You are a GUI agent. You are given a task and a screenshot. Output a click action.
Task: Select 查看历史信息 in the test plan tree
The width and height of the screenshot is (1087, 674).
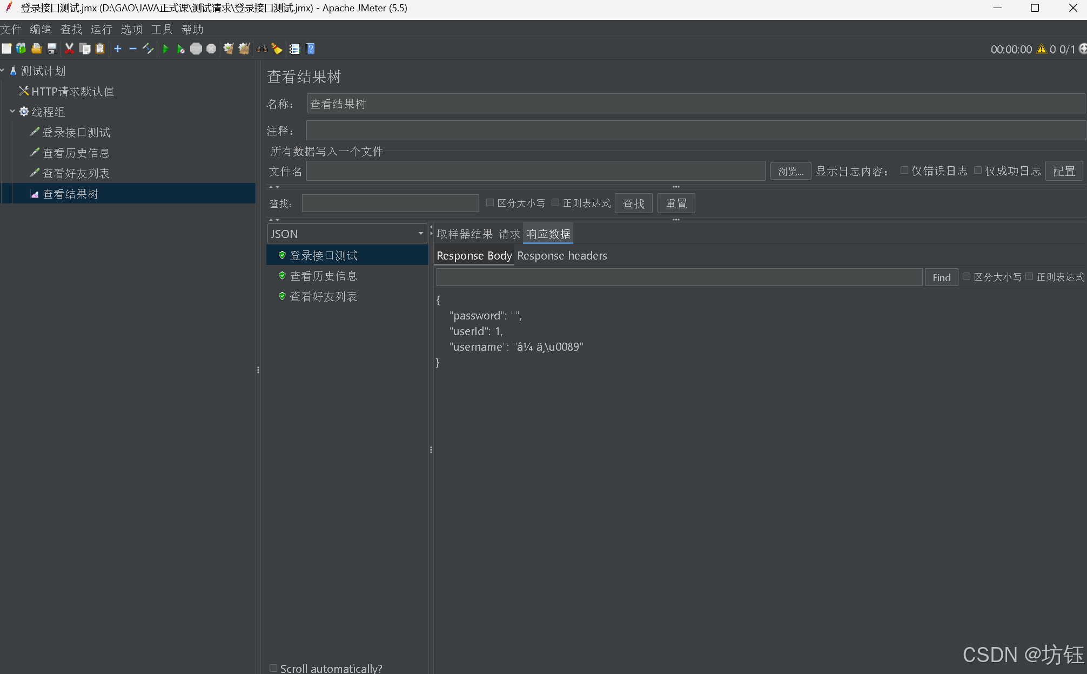[x=76, y=153]
